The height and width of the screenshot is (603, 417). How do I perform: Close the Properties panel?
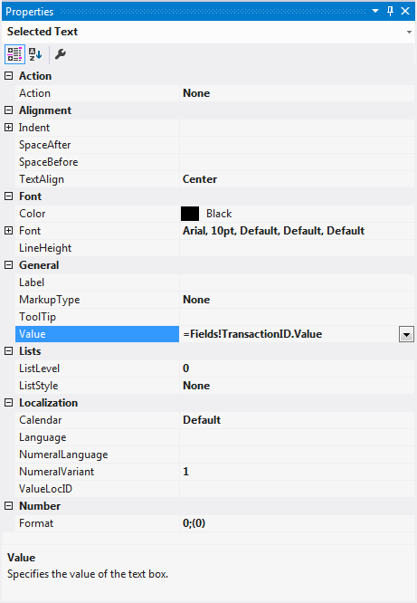pos(405,11)
